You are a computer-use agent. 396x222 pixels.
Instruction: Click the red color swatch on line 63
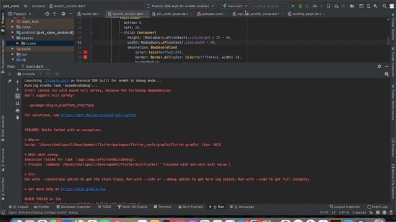click(85, 52)
